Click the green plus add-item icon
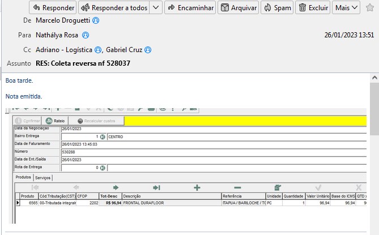 197,187
